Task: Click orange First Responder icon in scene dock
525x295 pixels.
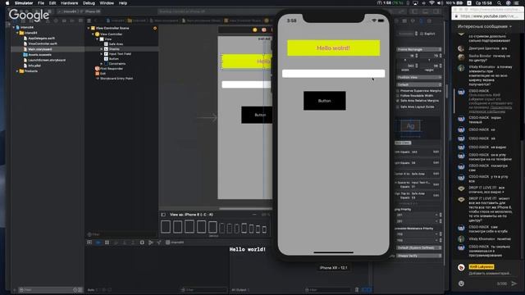Action: 263,30
